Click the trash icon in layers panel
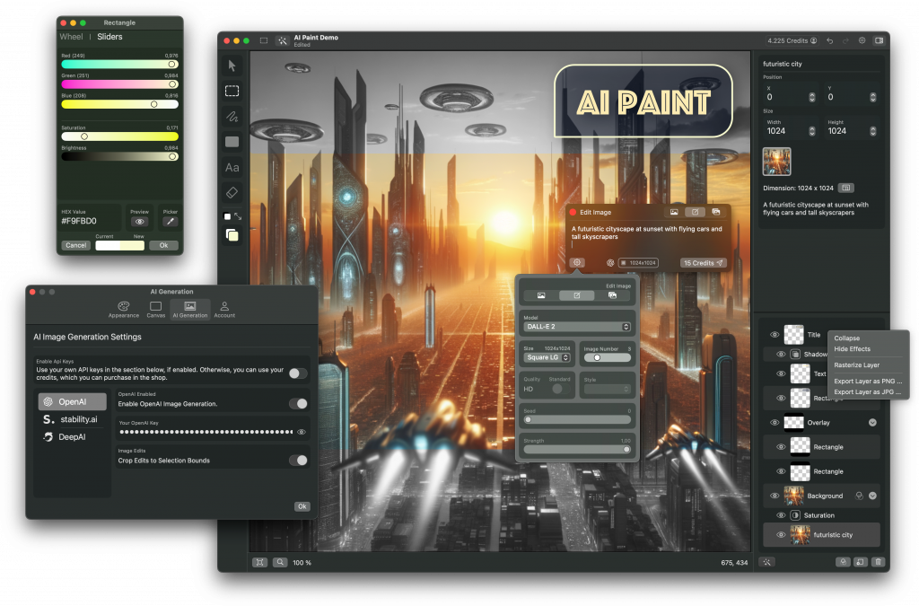The image size is (919, 606). [878, 562]
